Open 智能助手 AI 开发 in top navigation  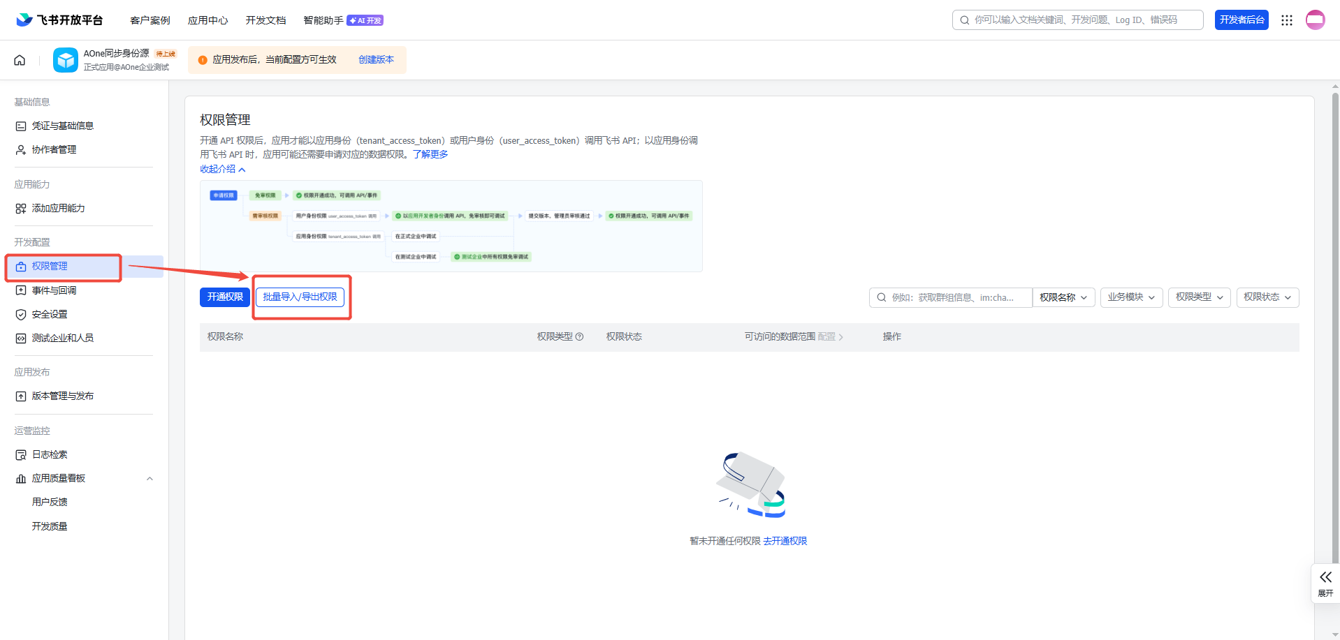(343, 20)
